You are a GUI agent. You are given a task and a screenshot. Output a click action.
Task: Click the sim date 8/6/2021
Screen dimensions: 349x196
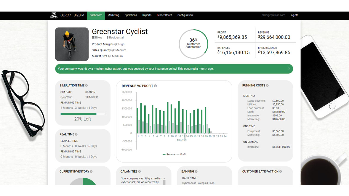(x=67, y=97)
